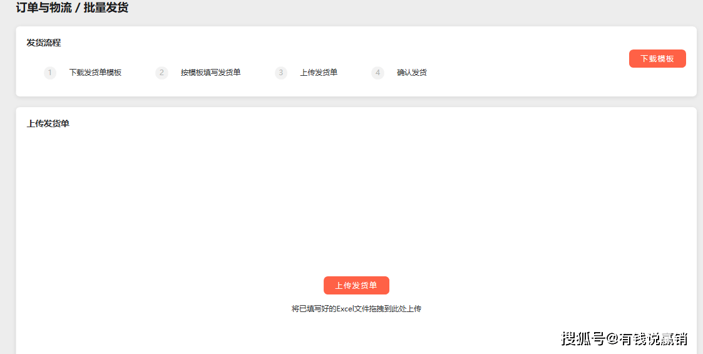Click the 上传发货单 orange button

point(356,285)
